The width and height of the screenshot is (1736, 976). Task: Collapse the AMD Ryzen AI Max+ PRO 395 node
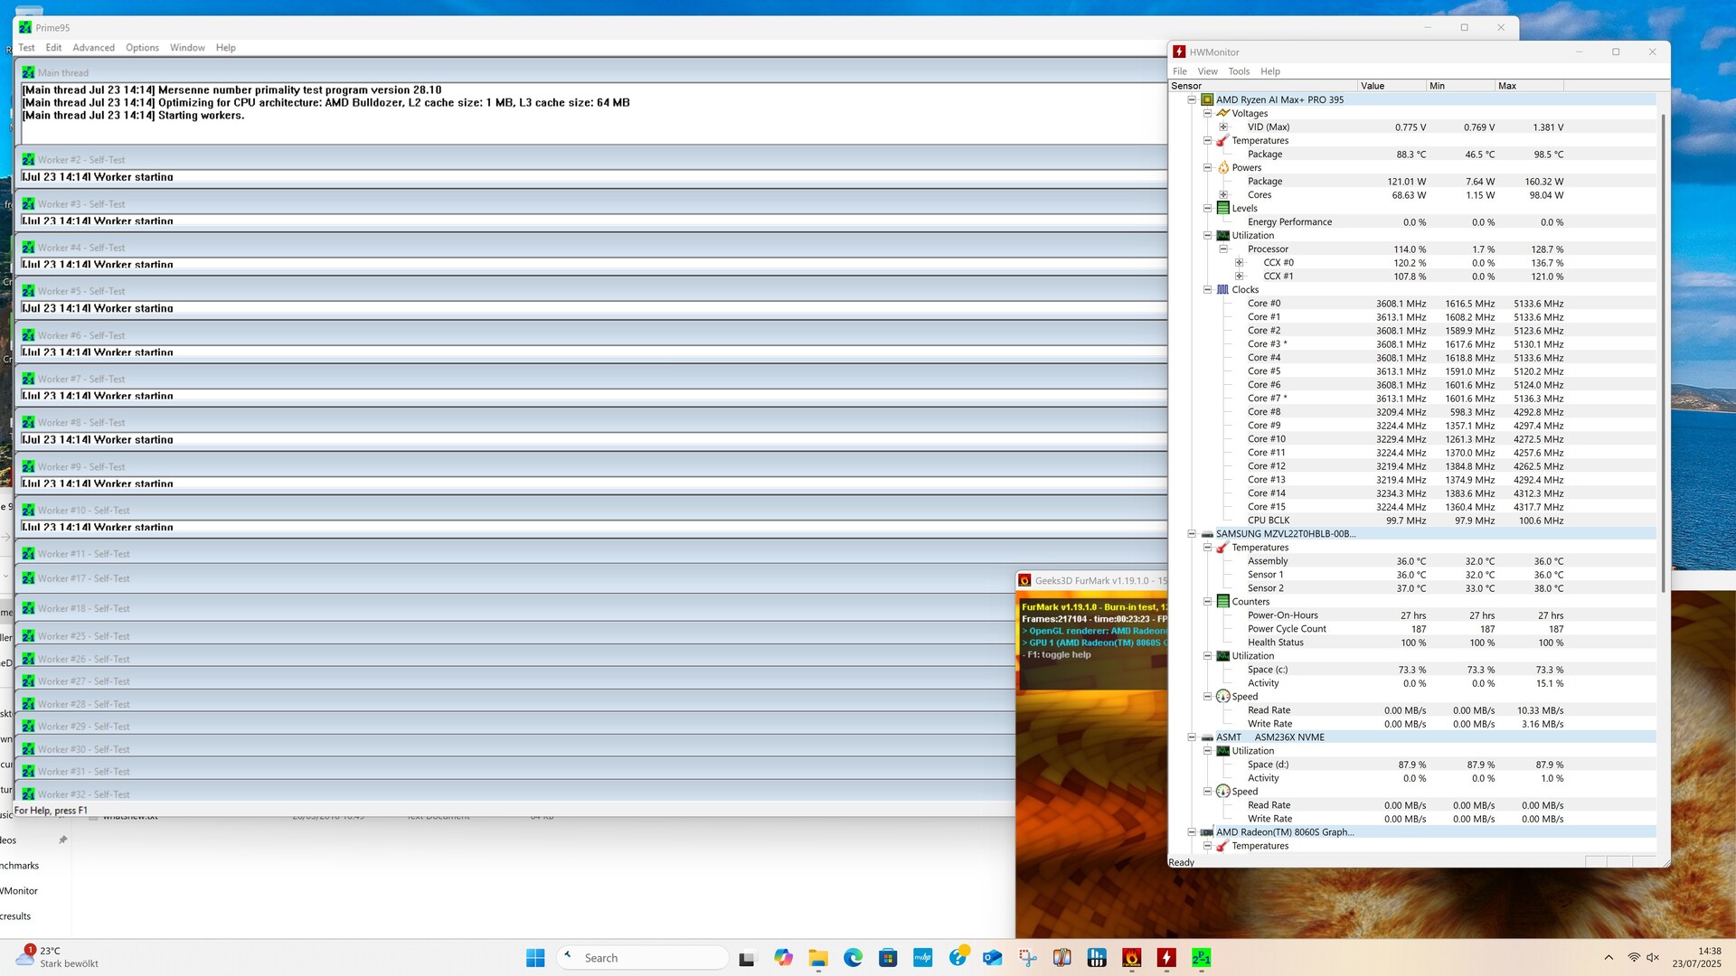(x=1192, y=100)
